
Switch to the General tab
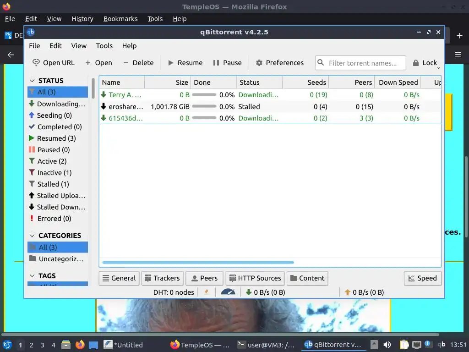(119, 278)
